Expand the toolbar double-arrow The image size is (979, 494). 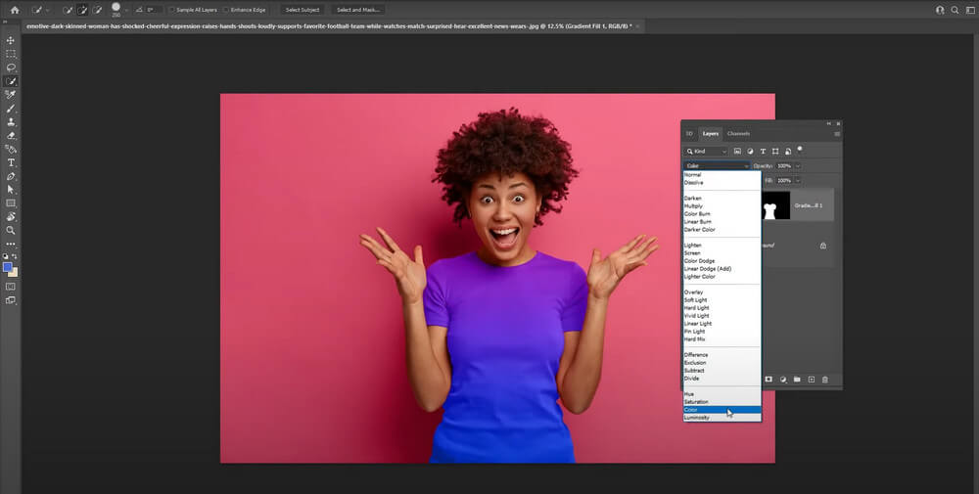pyautogui.click(x=5, y=22)
